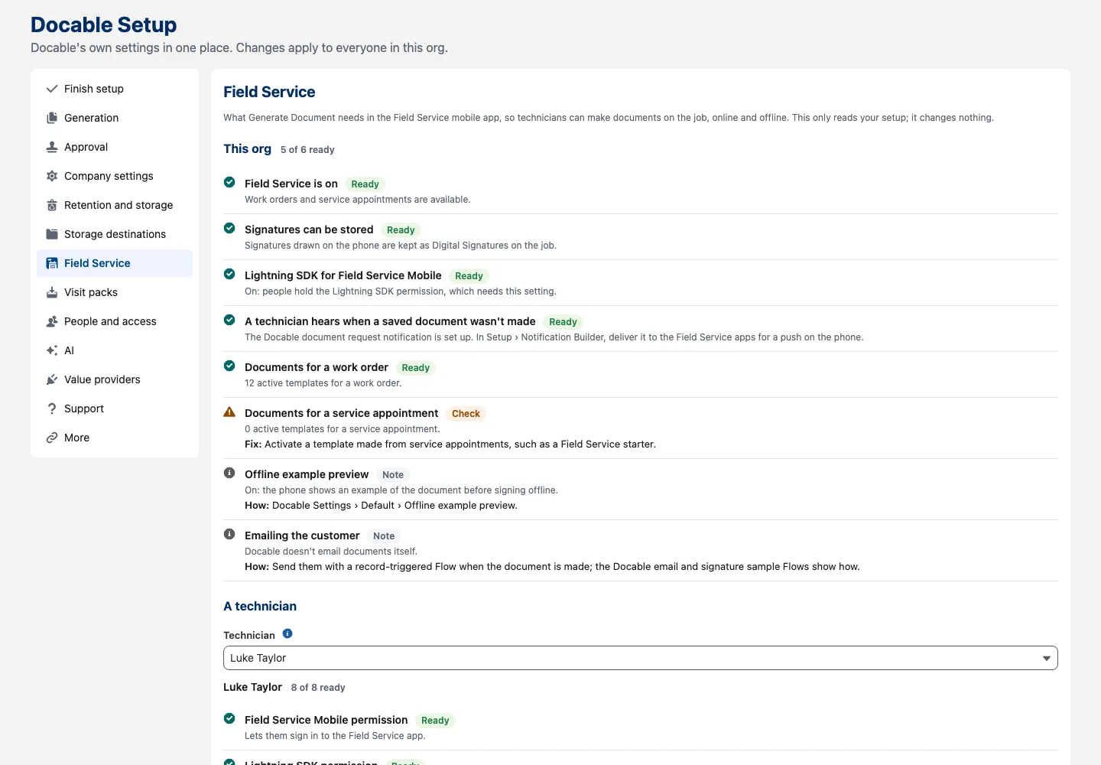Click the Note badge next to Offline example preview

coord(393,475)
